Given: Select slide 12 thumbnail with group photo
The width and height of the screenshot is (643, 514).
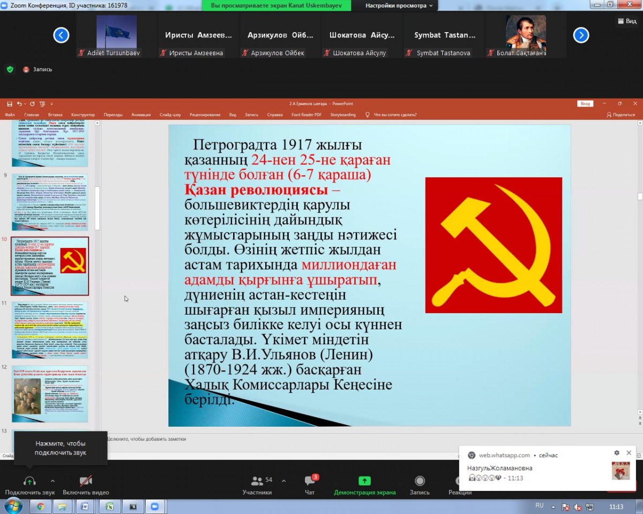Looking at the screenshot, I should click(50, 394).
